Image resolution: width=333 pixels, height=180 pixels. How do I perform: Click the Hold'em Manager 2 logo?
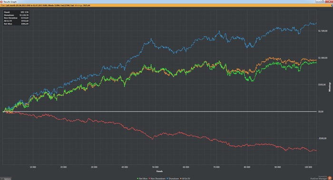(x=330, y=178)
